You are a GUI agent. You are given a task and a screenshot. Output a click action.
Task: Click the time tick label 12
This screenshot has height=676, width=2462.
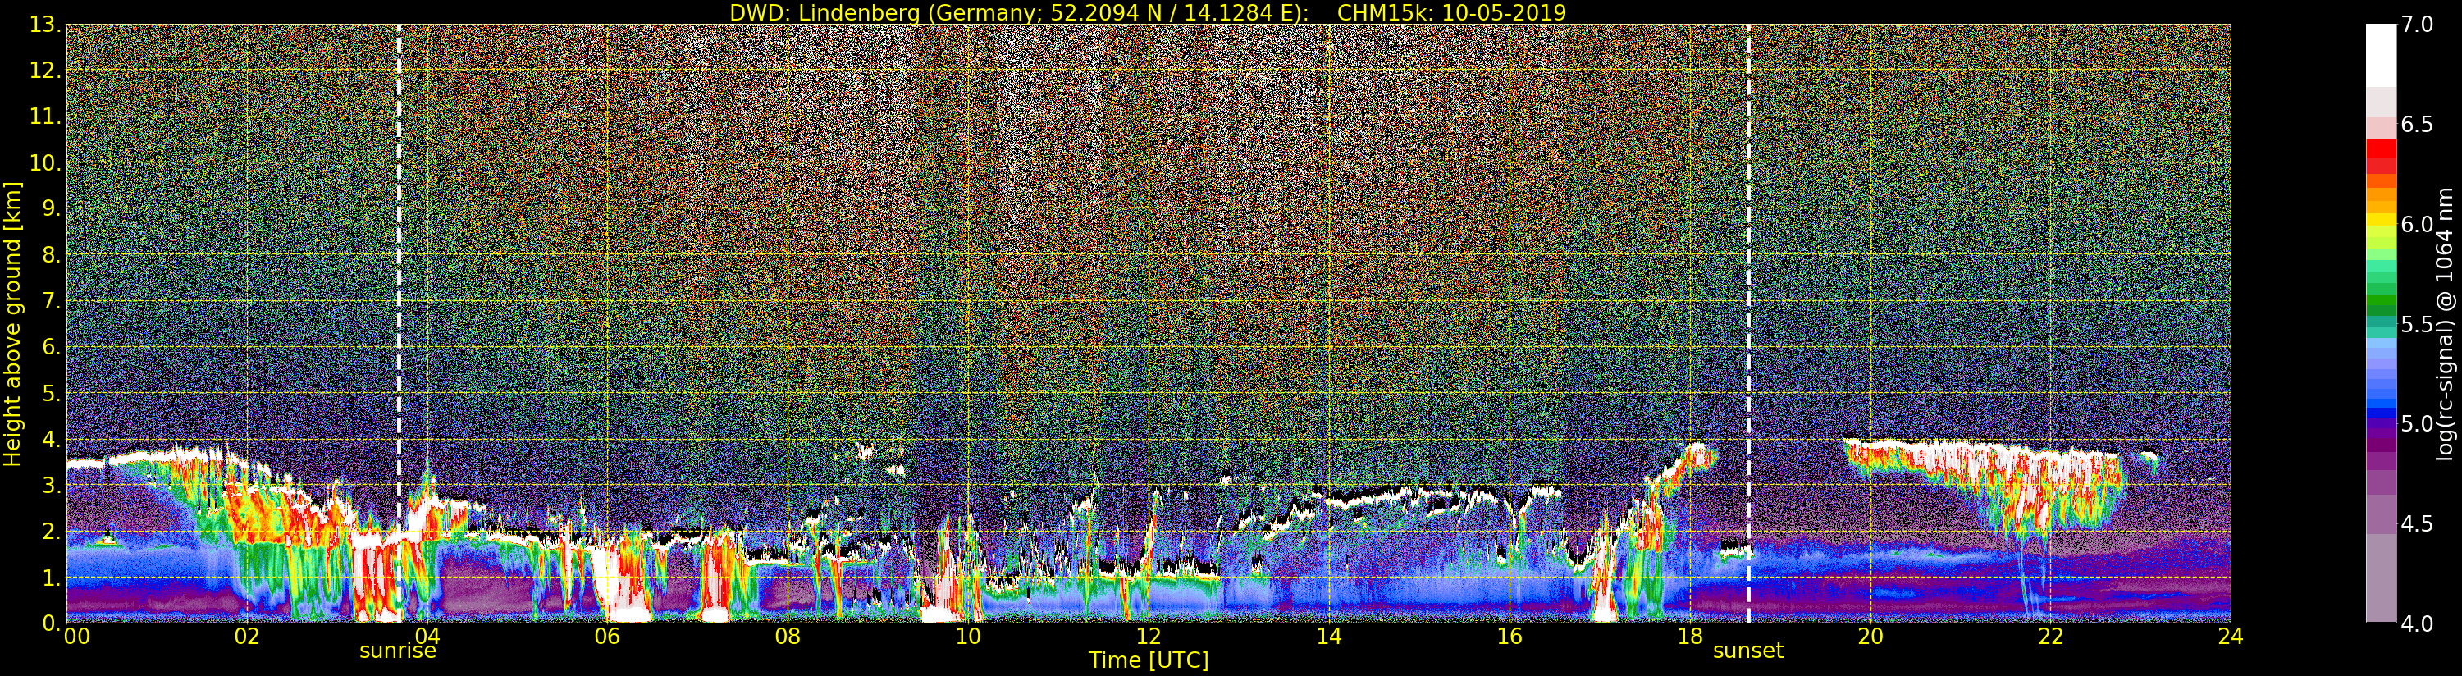1149,637
